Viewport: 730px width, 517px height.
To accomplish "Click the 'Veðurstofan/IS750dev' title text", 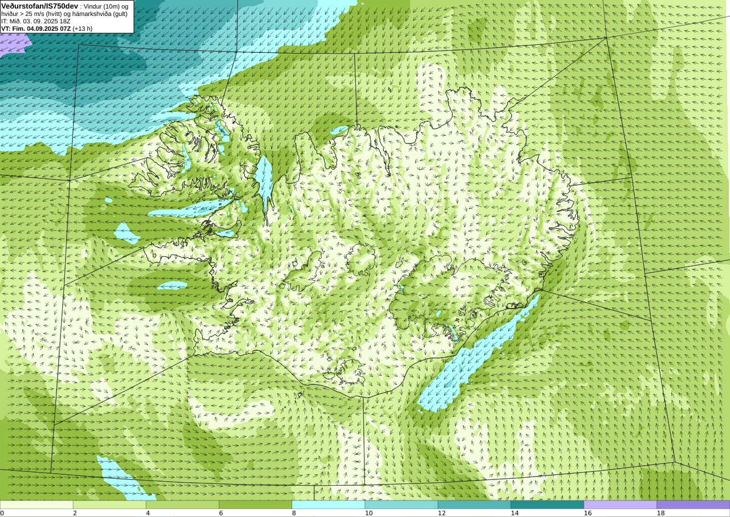I will click(39, 6).
